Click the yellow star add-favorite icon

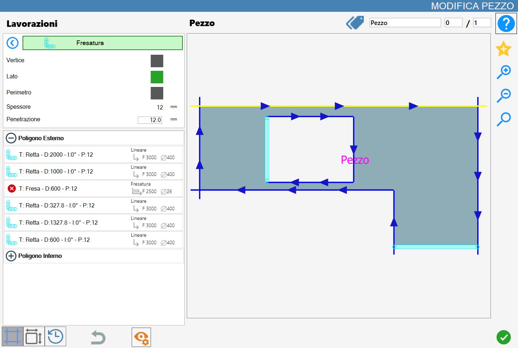(x=504, y=49)
